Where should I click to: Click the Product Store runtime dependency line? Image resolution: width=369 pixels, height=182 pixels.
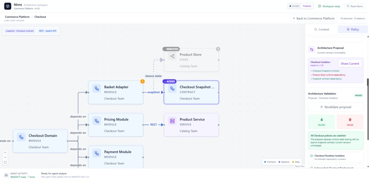coord(328,75)
